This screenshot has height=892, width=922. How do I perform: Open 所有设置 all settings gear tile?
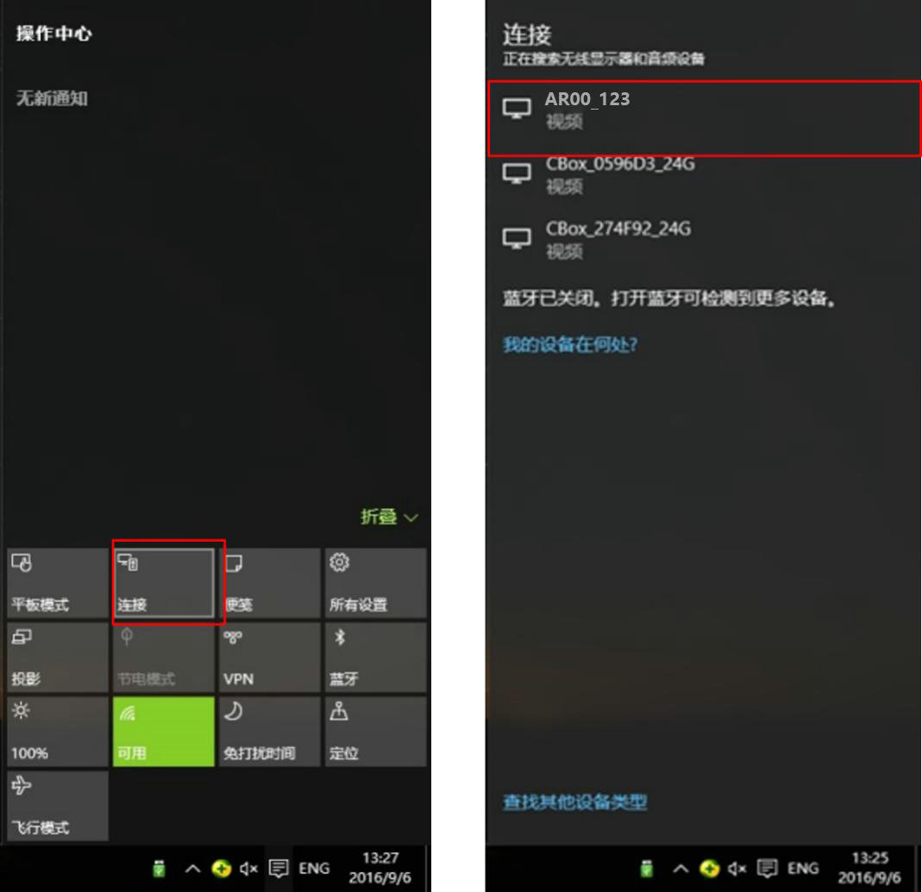pos(375,582)
